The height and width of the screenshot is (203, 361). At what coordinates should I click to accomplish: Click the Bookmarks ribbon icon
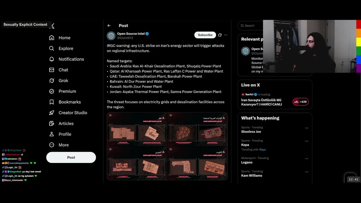[52, 102]
